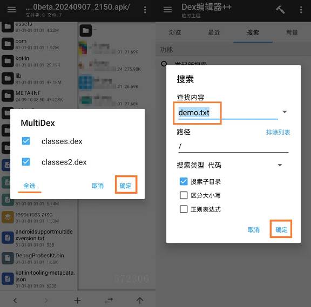311x307 pixels.
Task: Expand the search content history dropdown
Action: pyautogui.click(x=285, y=112)
